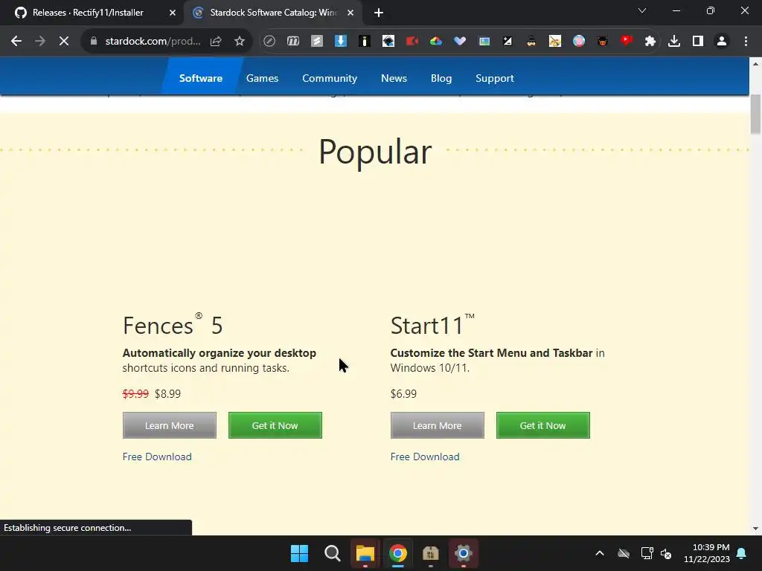View site information via the lock icon
Viewport: 762px width, 571px height.
(94, 42)
